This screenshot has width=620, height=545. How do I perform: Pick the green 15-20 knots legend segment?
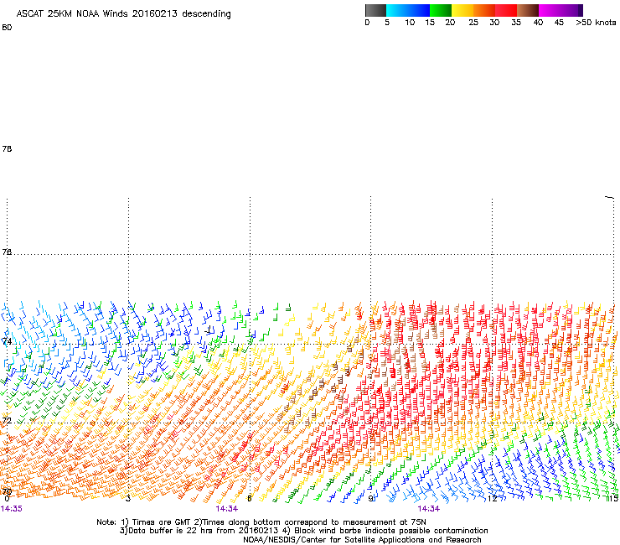point(441,10)
